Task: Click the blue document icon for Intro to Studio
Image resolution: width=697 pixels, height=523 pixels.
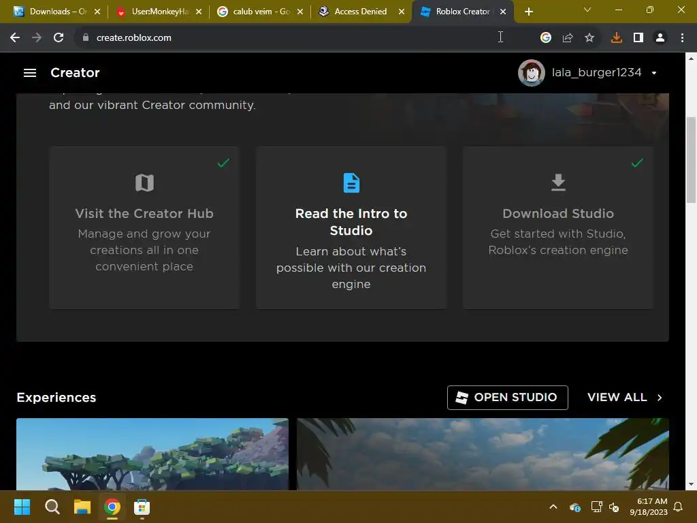Action: point(351,183)
